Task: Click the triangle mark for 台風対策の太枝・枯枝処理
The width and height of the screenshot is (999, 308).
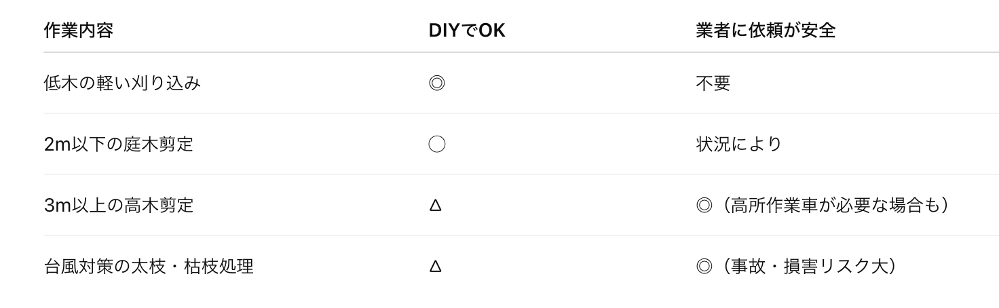Action: coord(436,267)
